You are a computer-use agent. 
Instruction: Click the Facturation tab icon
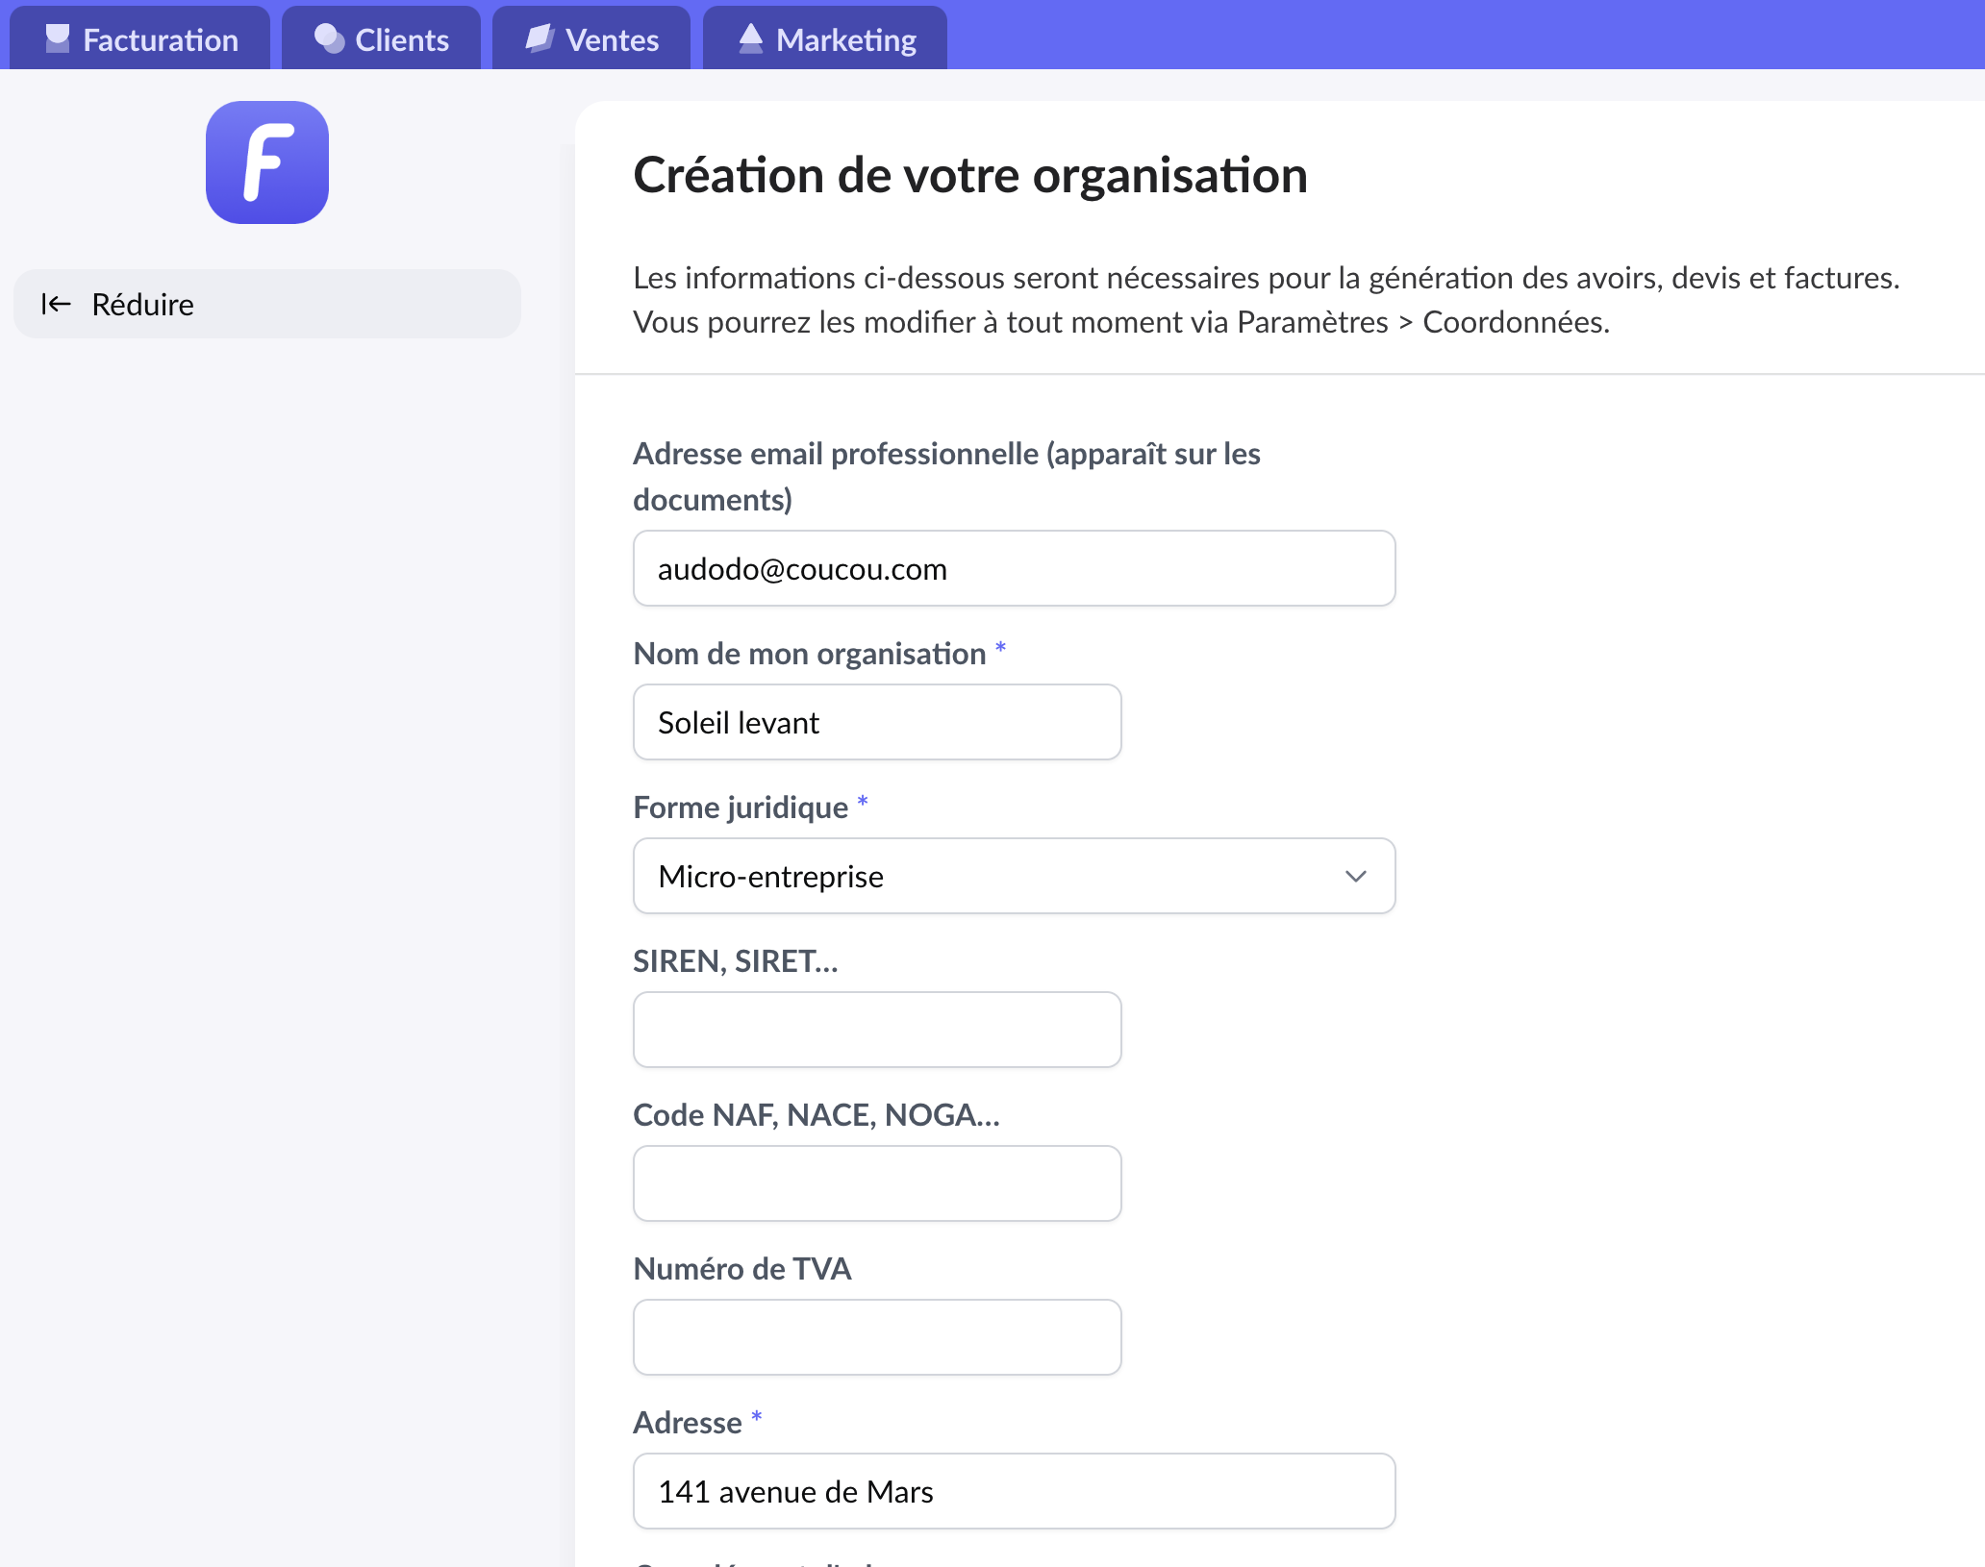tap(58, 38)
